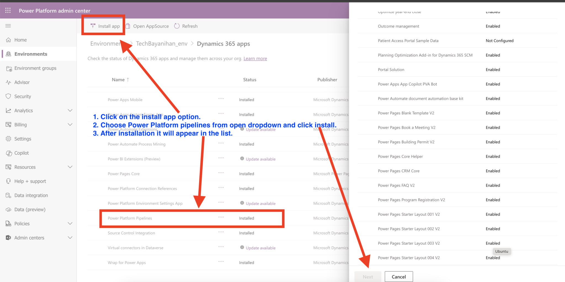Open the Learn more link

coord(255,58)
